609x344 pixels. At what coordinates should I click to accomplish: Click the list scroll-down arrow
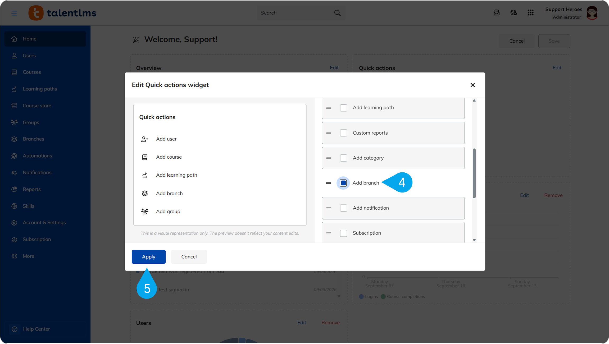[x=474, y=240]
